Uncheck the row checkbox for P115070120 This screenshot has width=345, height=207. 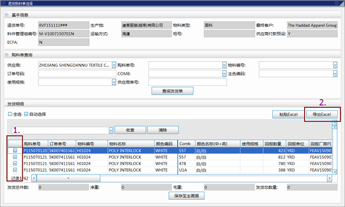click(15, 151)
